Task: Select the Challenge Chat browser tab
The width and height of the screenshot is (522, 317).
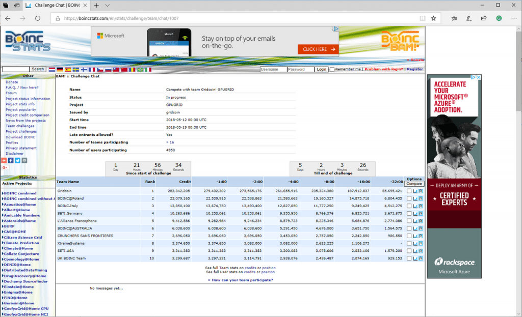Action: coord(57,5)
